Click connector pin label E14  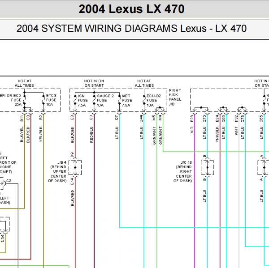tap(72, 181)
